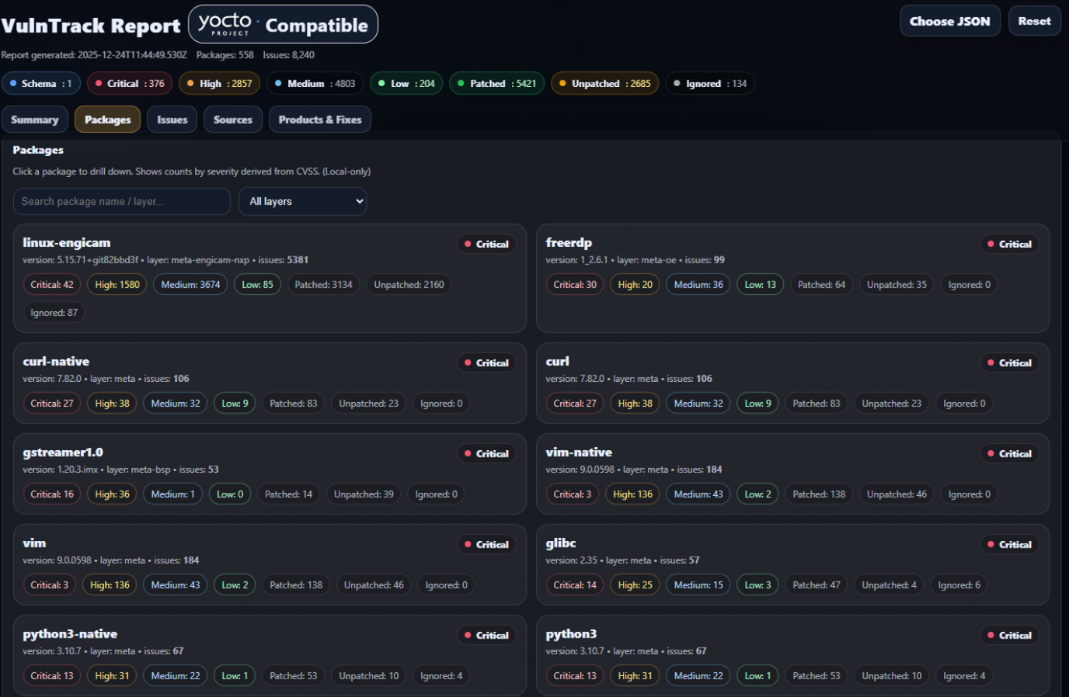The image size is (1069, 697).
Task: Click the 'Low: 85' chip
Action: pos(257,285)
